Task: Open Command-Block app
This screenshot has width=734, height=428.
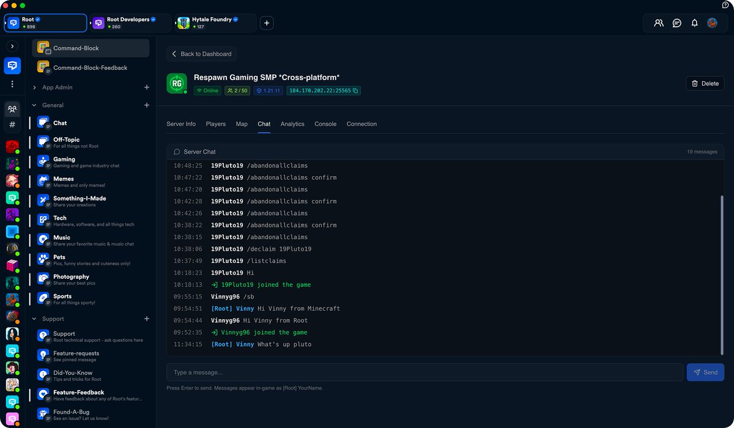Action: point(91,48)
